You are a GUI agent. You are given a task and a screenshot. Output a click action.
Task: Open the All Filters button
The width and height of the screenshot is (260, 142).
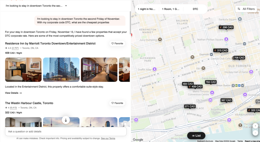(x=246, y=9)
